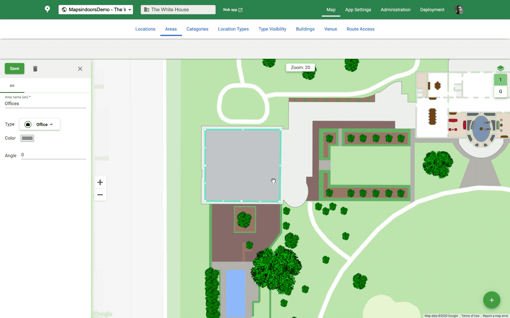Go to App Settings
Screen dimensions: 510x318
pyautogui.click(x=358, y=10)
